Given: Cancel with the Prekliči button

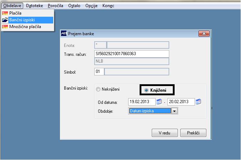Looking at the screenshot, I should tap(193, 133).
